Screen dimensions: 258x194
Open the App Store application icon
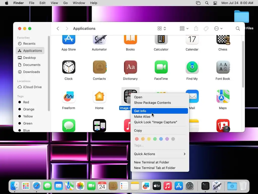tap(69, 40)
